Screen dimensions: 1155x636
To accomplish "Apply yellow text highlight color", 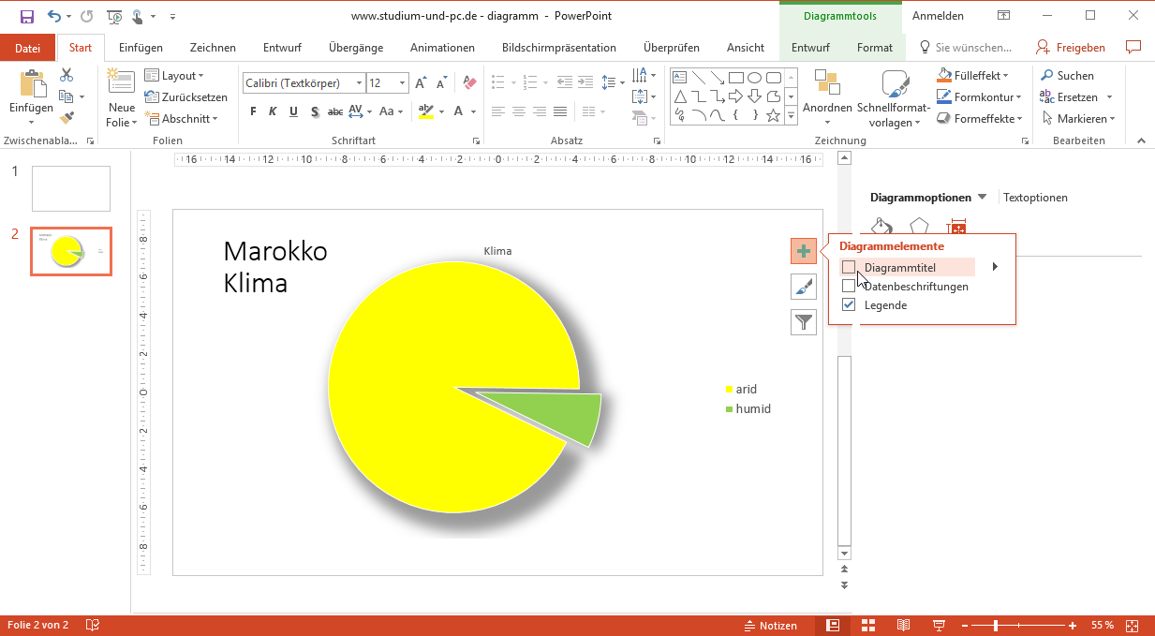I will (426, 111).
